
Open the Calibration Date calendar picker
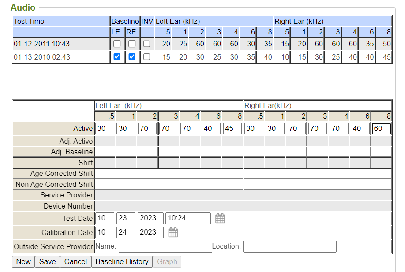pos(173,232)
